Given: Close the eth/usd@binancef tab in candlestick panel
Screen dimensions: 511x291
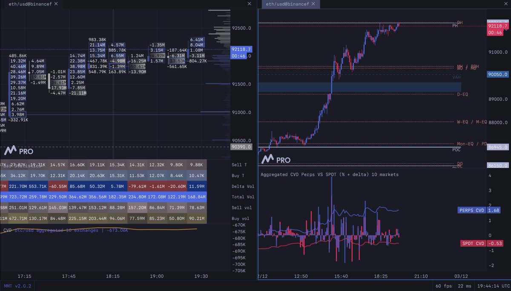Looking at the screenshot, I should pyautogui.click(x=313, y=4).
